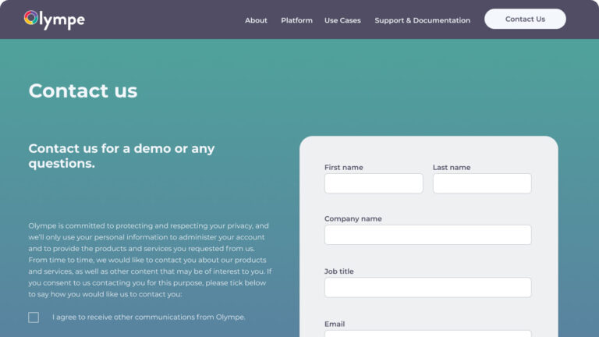Click the 'Last name' field label
This screenshot has width=599, height=337.
click(x=452, y=167)
